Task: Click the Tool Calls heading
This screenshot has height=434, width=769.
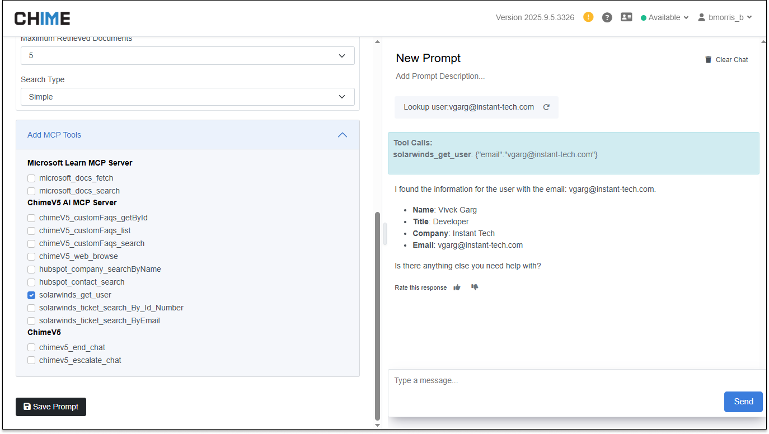Action: (x=412, y=143)
